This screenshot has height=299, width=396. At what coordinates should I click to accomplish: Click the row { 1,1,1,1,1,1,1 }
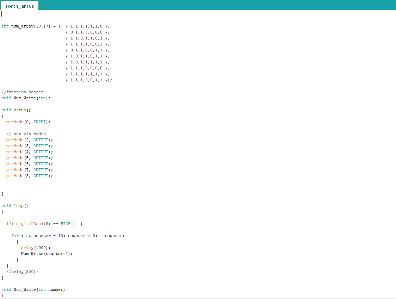[87, 74]
